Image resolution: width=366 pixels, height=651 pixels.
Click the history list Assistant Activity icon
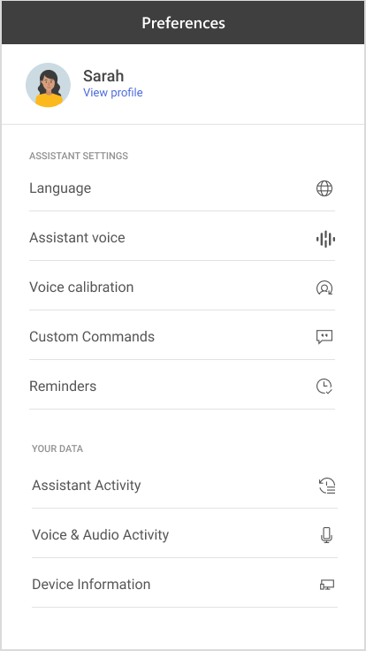coord(327,486)
